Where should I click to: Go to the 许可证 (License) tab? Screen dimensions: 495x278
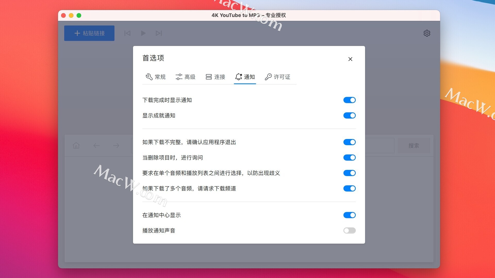coord(277,77)
